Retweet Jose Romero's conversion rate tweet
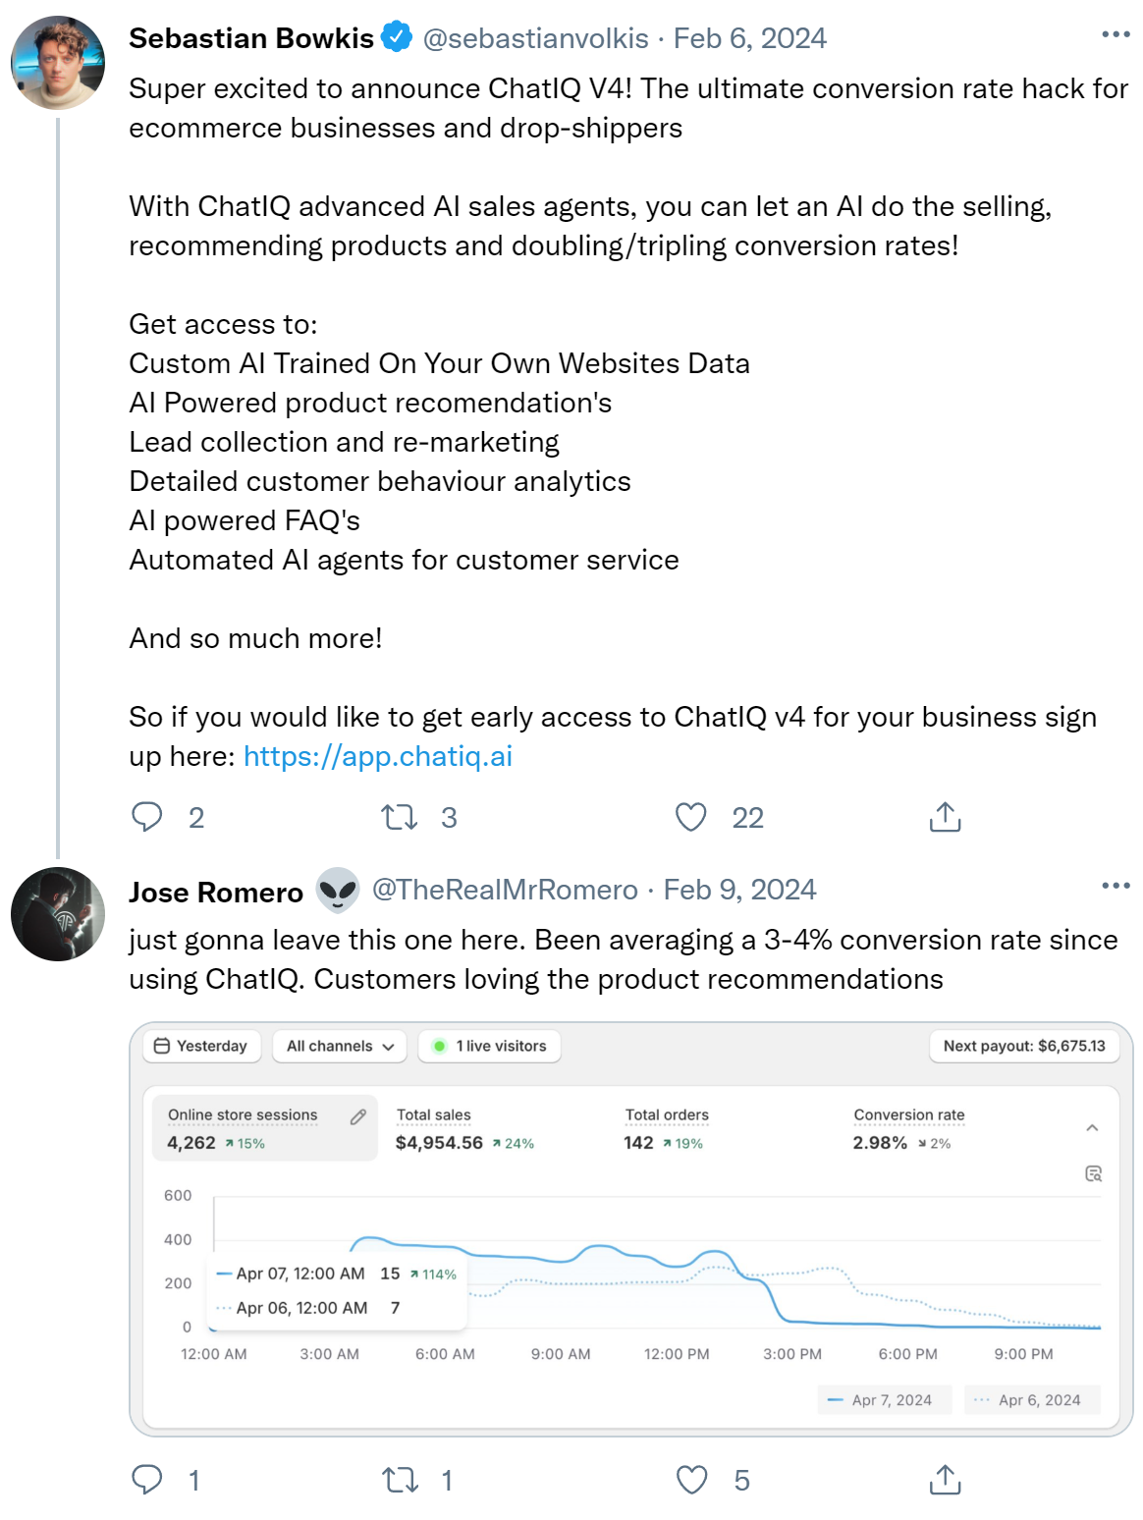Screen dimensions: 1143x1520 coord(400,1480)
